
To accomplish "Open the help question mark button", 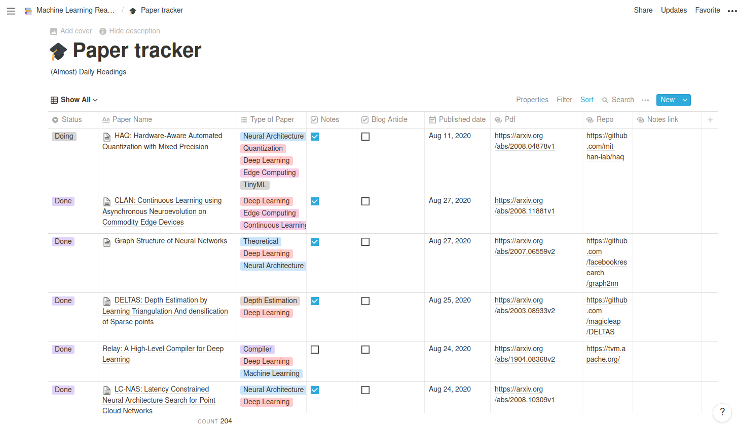I will pos(722,412).
